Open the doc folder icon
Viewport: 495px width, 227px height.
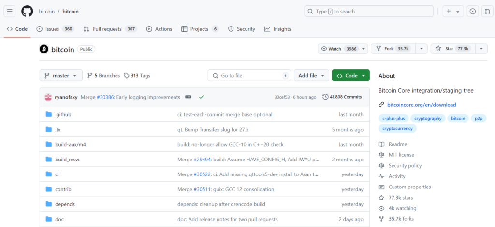pos(49,219)
